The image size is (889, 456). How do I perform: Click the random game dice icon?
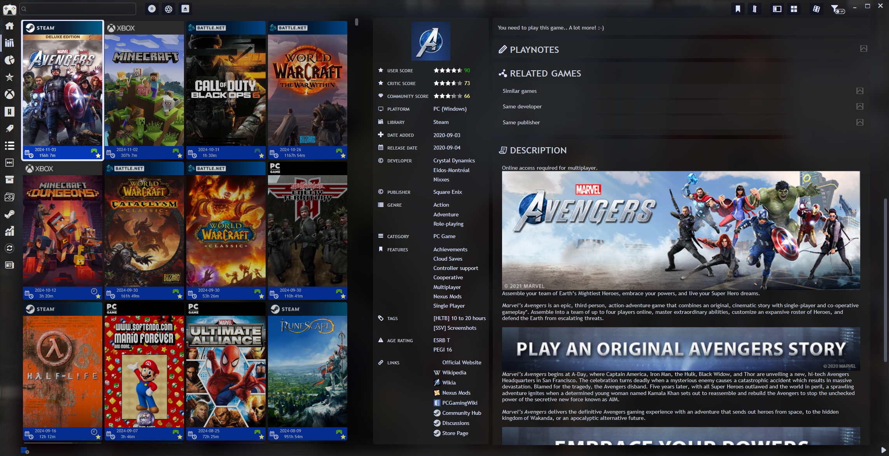coord(816,9)
